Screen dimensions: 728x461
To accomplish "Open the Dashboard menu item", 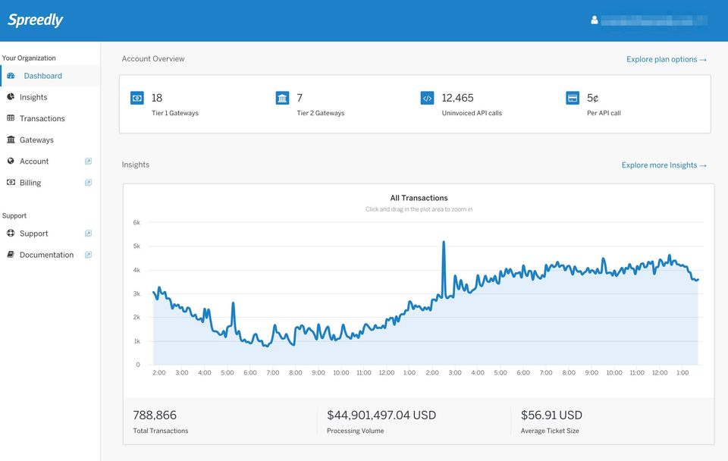I will pyautogui.click(x=42, y=76).
